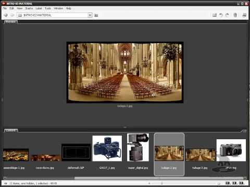Open the File menu
This screenshot has height=187, width=250.
pos(5,8)
